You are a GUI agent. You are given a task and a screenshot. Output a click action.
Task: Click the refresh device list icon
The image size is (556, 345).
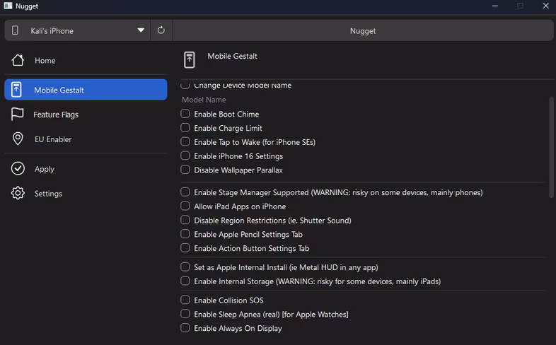click(161, 30)
